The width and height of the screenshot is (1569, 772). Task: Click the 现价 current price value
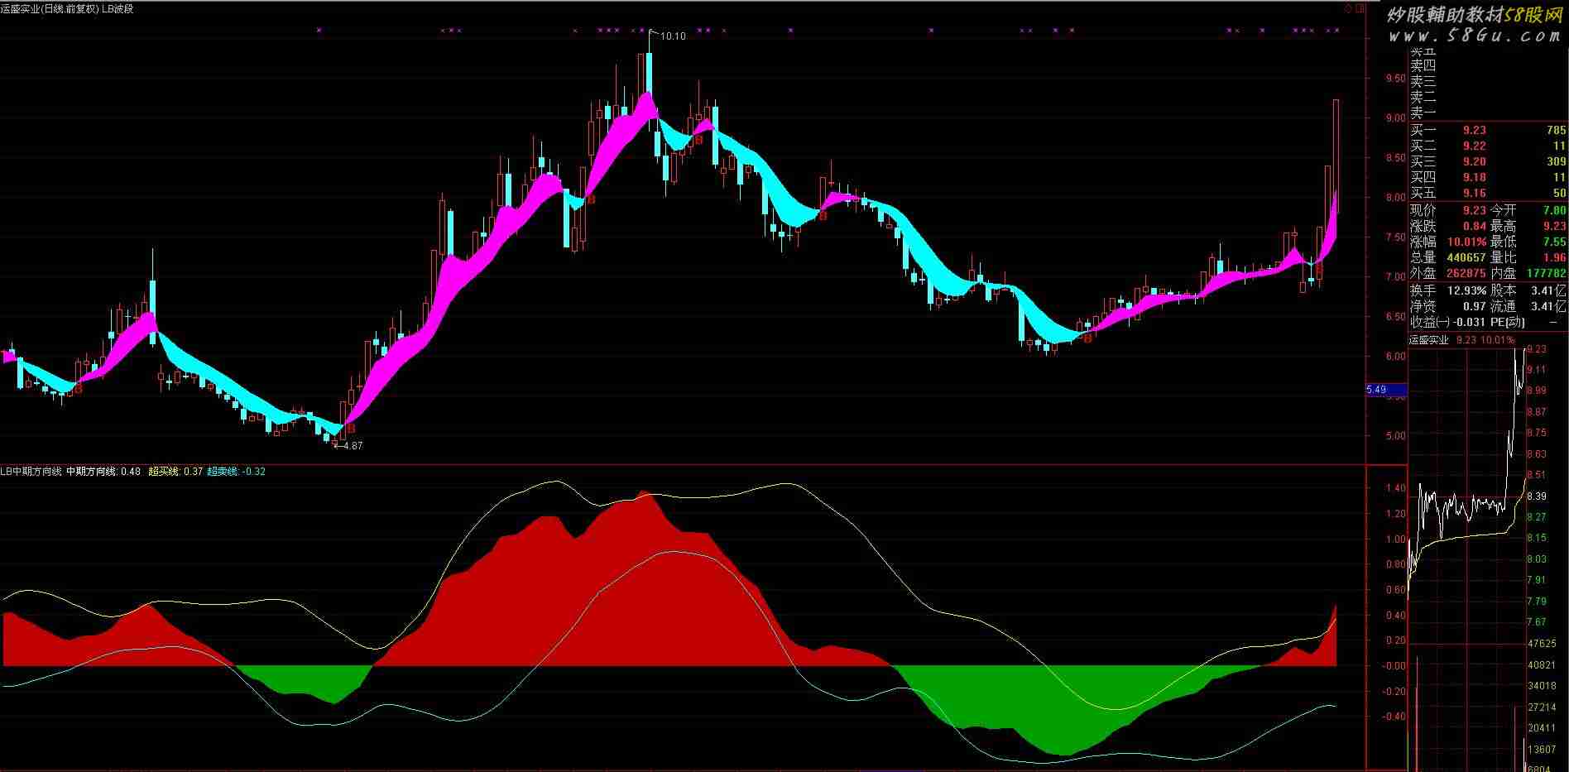(1474, 210)
